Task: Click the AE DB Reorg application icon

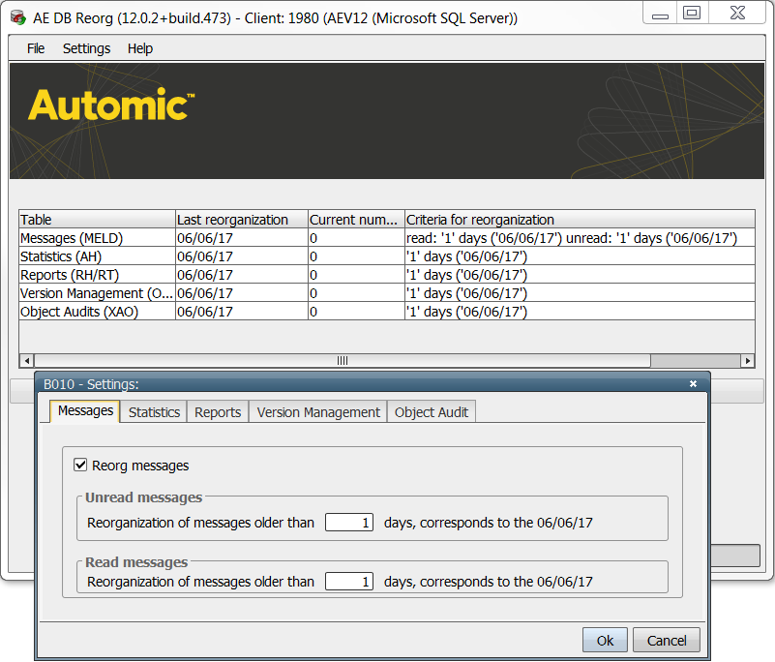Action: coord(17,17)
